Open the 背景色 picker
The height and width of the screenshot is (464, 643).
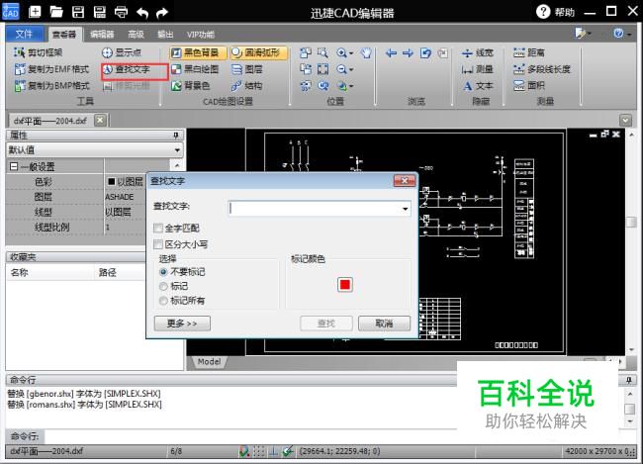[190, 85]
